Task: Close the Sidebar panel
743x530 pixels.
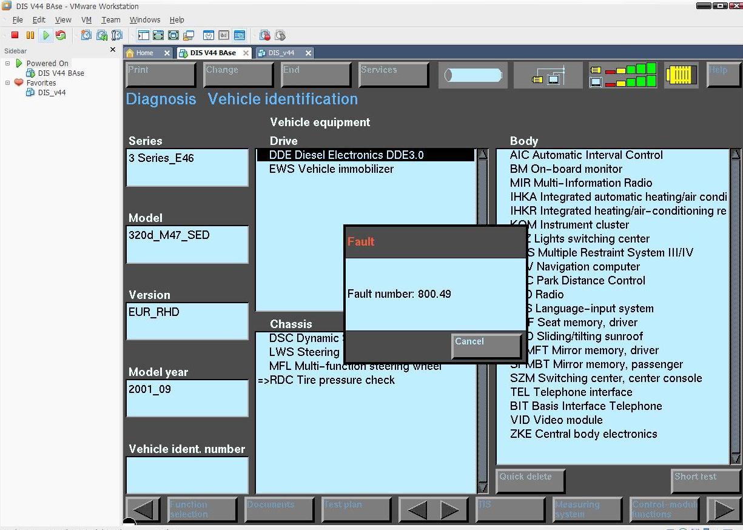Action: coord(113,50)
